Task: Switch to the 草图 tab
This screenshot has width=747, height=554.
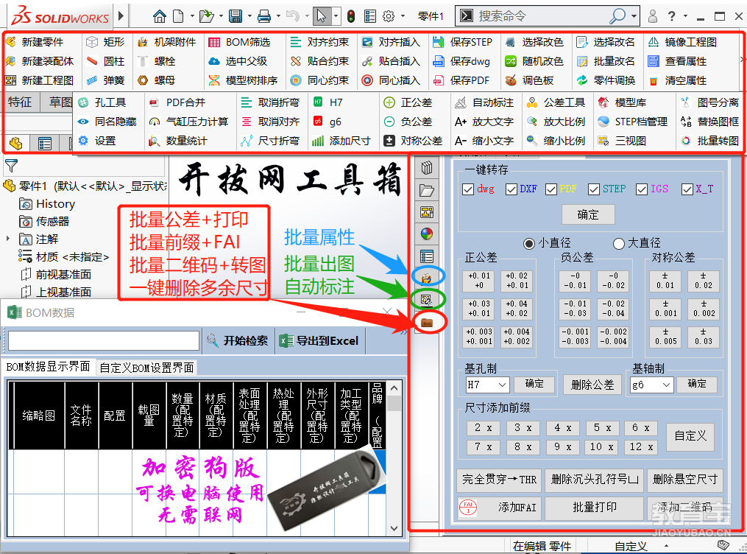Action: point(60,102)
